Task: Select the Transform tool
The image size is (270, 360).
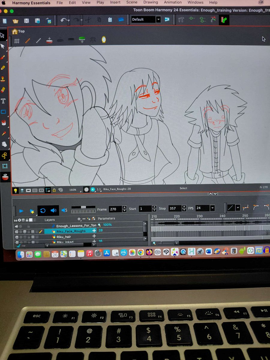Action: click(5, 166)
